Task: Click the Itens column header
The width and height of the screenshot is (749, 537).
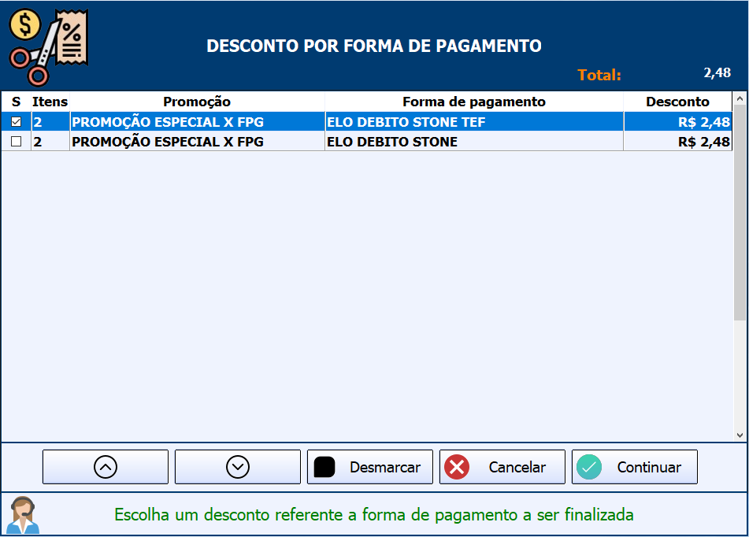Action: click(50, 102)
